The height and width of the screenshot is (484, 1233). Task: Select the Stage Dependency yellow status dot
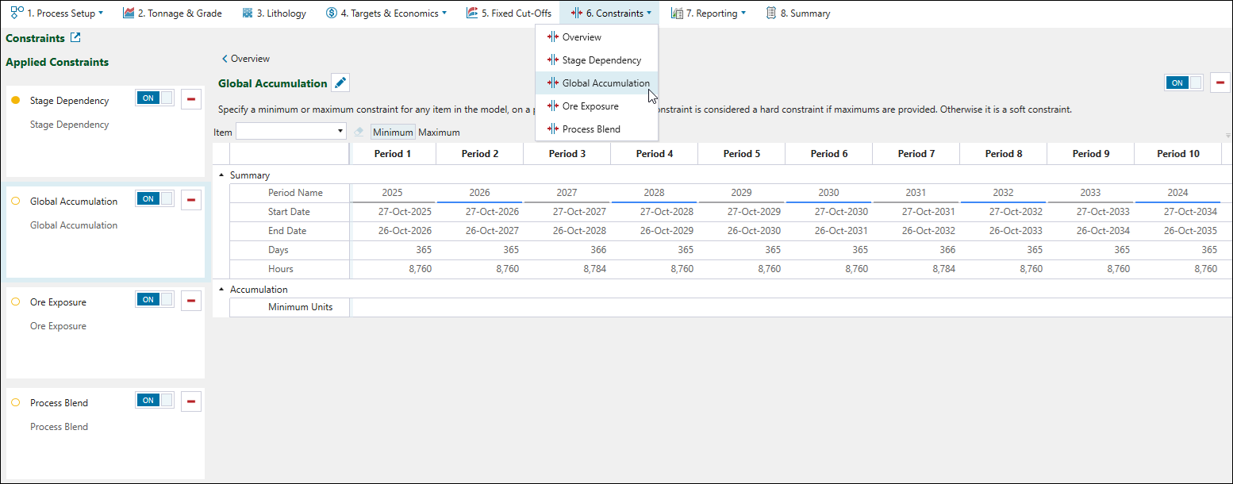click(x=15, y=101)
